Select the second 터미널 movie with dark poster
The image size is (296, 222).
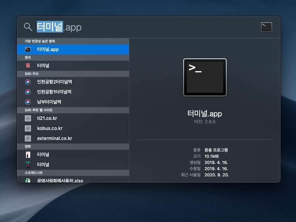click(x=73, y=164)
